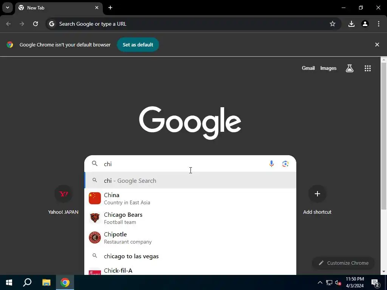
Task: Open Windows taskbar search
Action: [27, 282]
